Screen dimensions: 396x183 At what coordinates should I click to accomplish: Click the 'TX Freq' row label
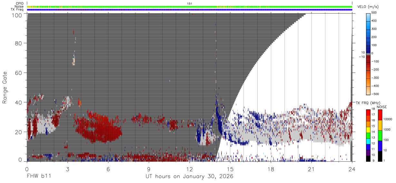click(18, 9)
